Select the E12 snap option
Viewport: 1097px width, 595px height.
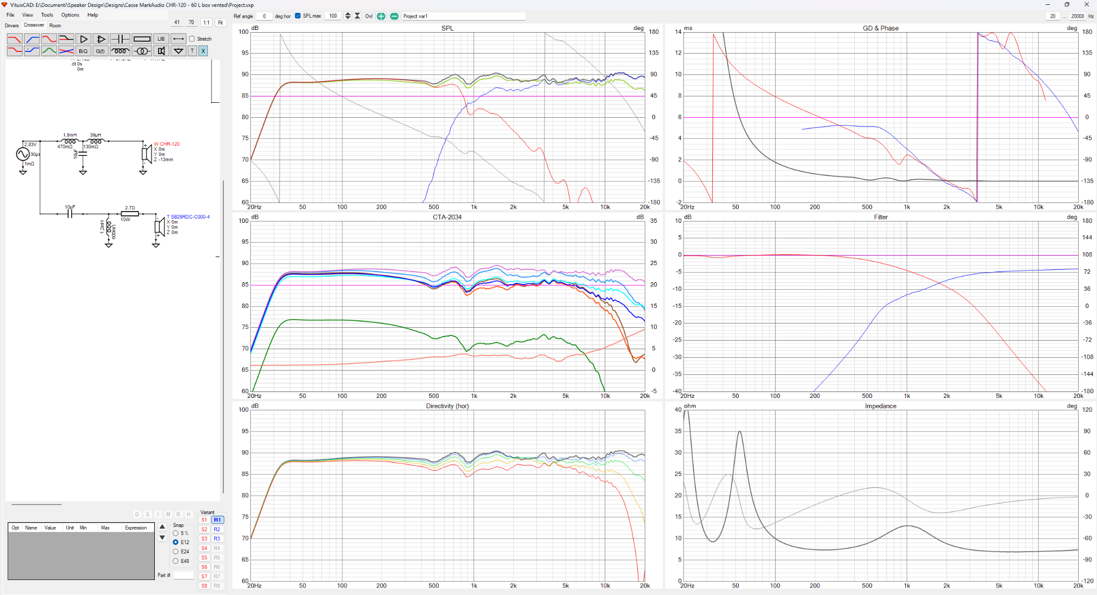176,543
